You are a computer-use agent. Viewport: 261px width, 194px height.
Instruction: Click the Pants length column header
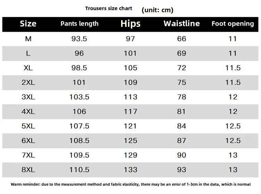79,24
